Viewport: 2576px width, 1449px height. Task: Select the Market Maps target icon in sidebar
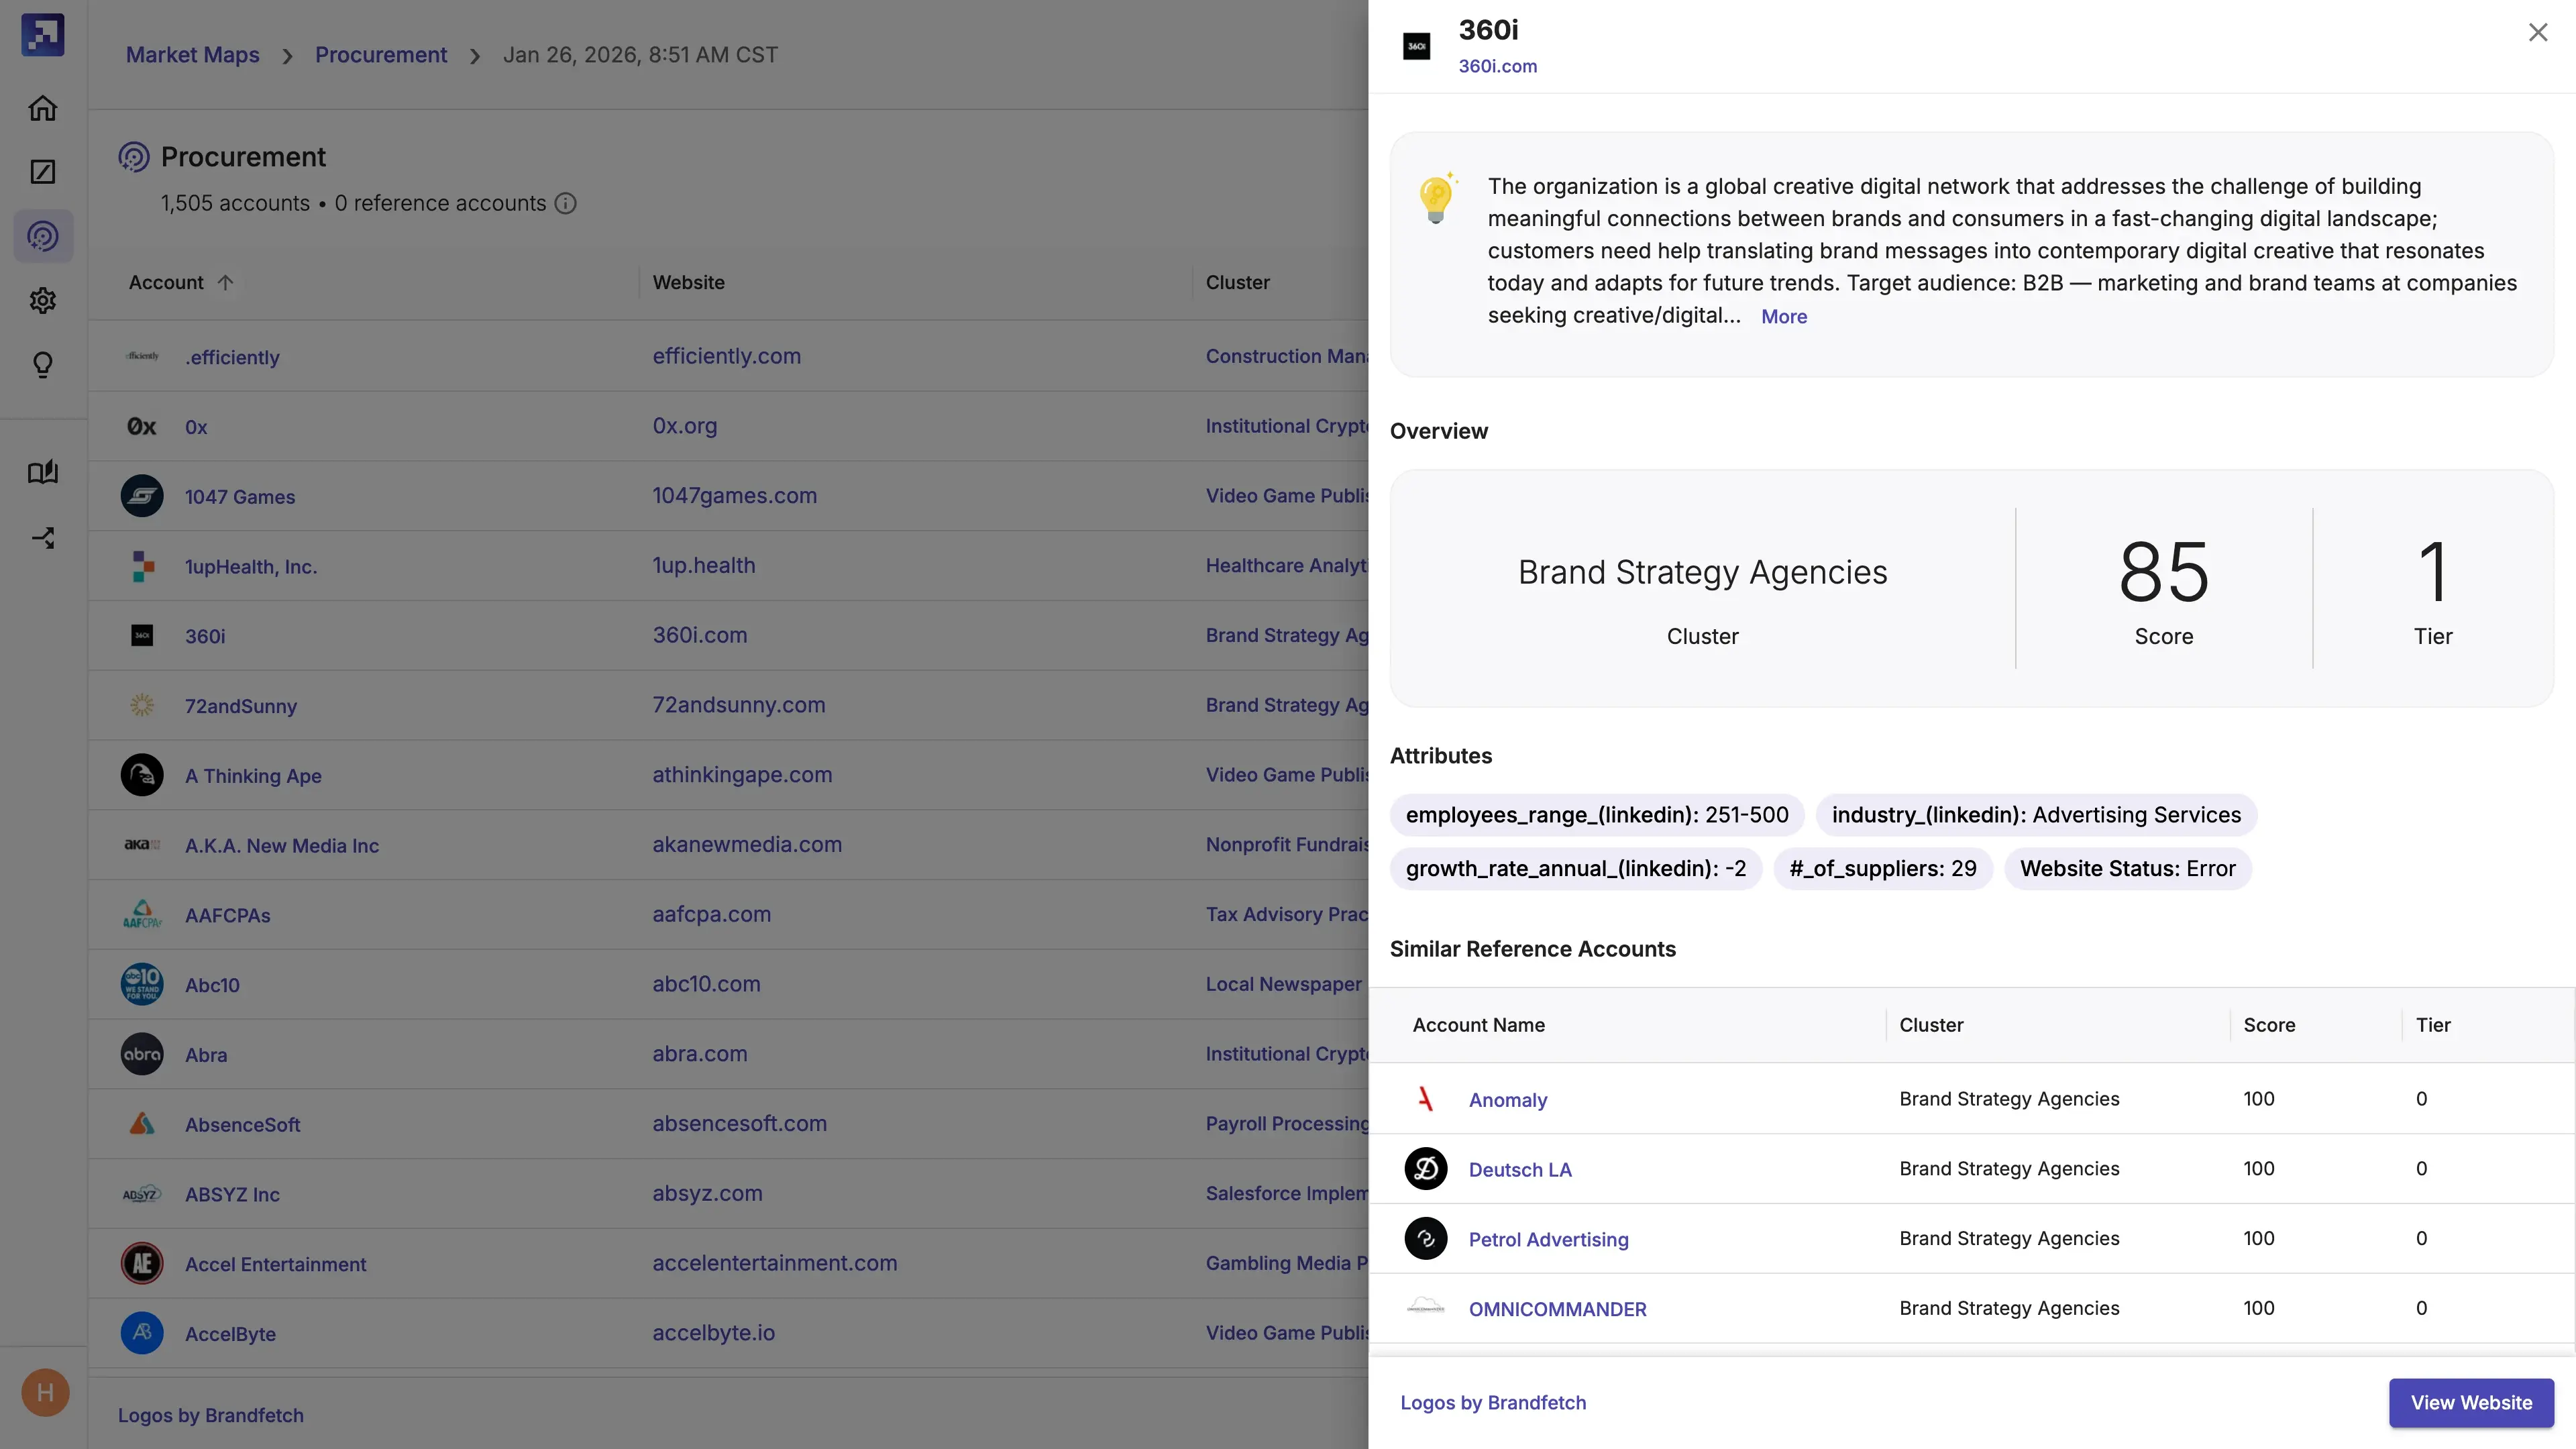pos(43,236)
